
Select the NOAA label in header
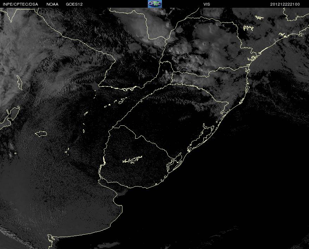[x=52, y=4]
